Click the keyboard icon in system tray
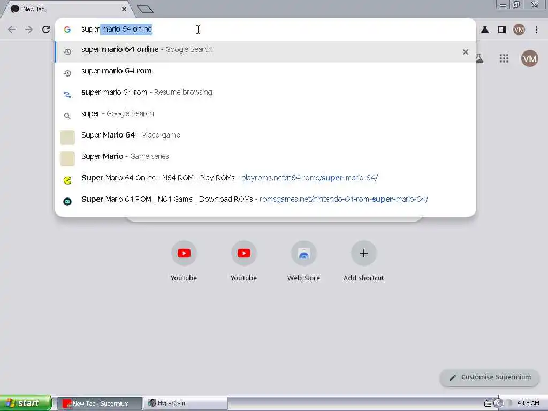Screen dimensions: 548x411 pos(488,404)
